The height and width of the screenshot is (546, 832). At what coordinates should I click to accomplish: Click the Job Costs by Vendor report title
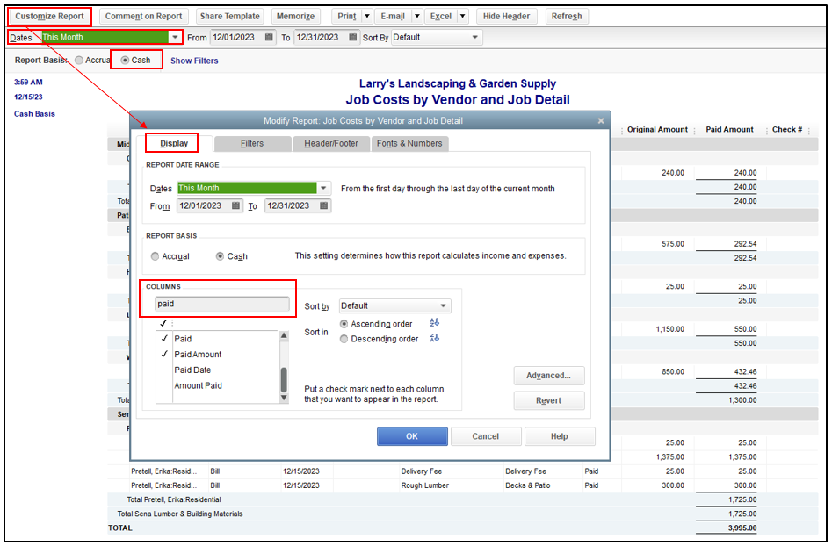pos(458,100)
